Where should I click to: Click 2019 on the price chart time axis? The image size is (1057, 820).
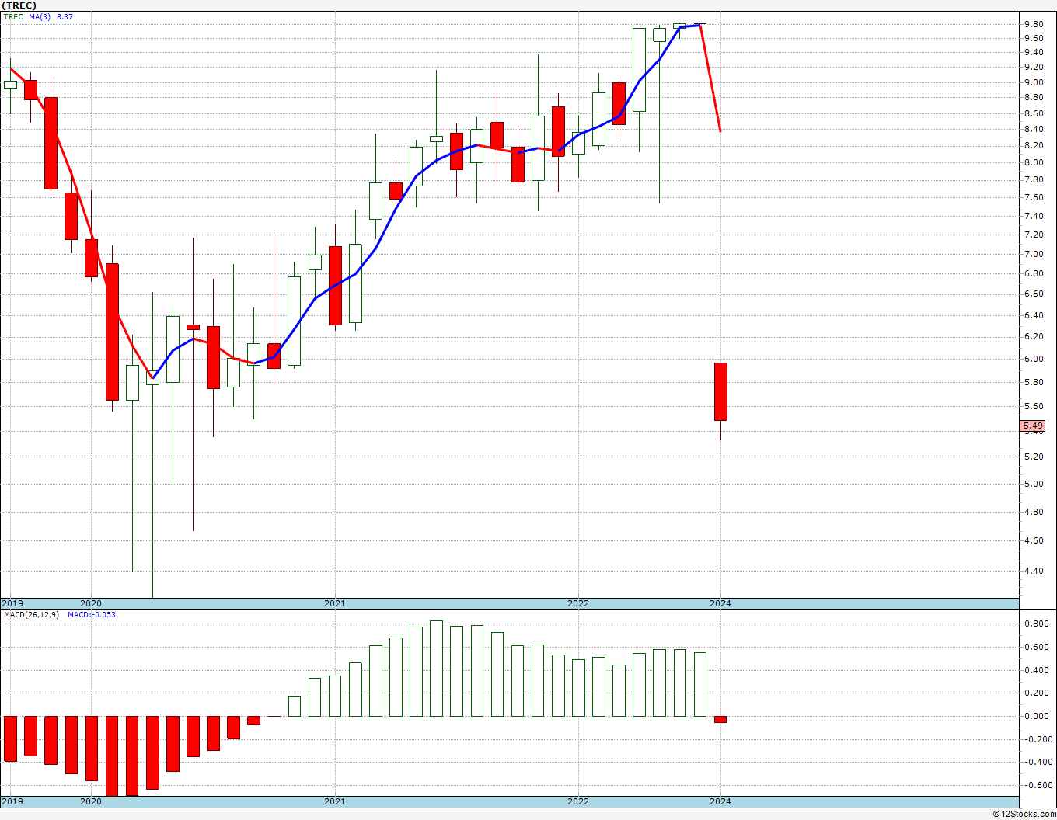12,603
